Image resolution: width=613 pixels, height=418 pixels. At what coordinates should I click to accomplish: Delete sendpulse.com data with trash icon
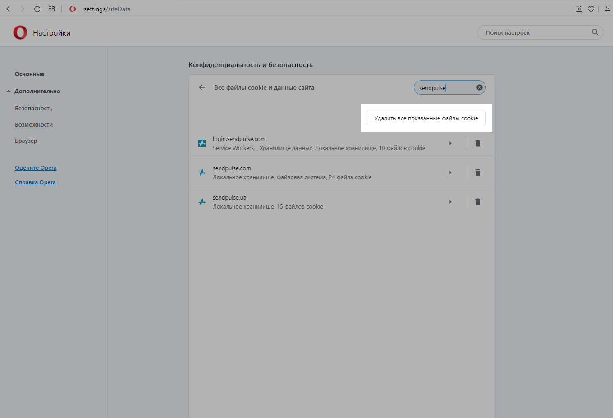pyautogui.click(x=478, y=173)
